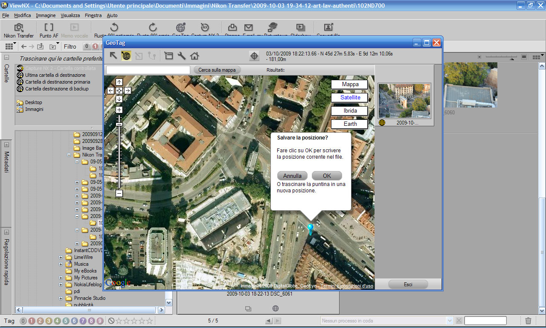
Task: Switch map to Earth view
Action: (350, 124)
